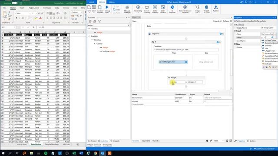
Task: Click Collapse All in the designer
Action: tap(227, 21)
